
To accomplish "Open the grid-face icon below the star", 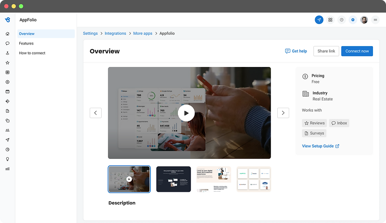I will (7, 72).
